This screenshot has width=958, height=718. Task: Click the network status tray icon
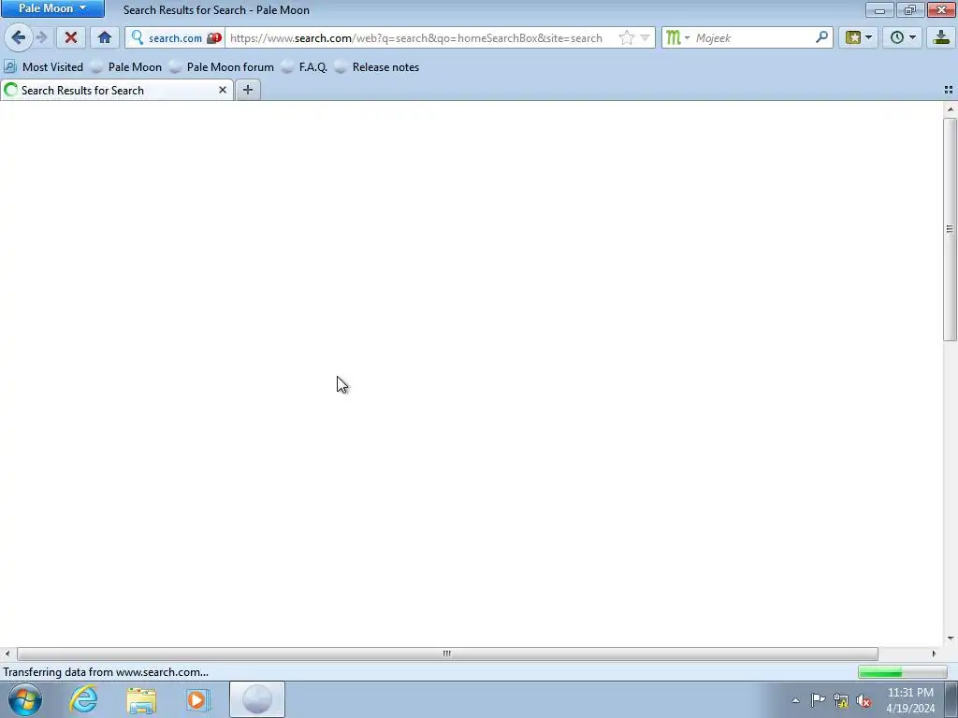click(x=841, y=700)
